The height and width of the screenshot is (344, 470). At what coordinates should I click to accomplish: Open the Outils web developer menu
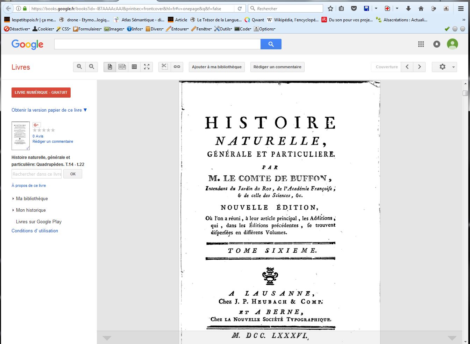[223, 29]
